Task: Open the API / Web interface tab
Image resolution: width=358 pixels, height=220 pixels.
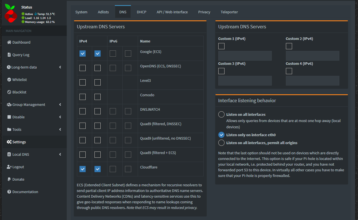Action: point(172,12)
